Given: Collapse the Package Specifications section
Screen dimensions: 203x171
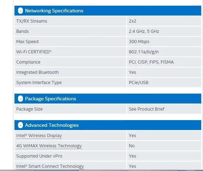Looking at the screenshot, I should 20,99.
